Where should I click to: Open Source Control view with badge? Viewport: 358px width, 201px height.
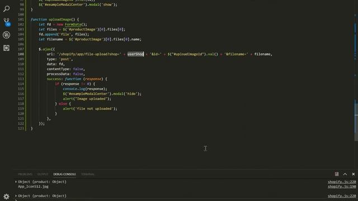(x=7, y=22)
